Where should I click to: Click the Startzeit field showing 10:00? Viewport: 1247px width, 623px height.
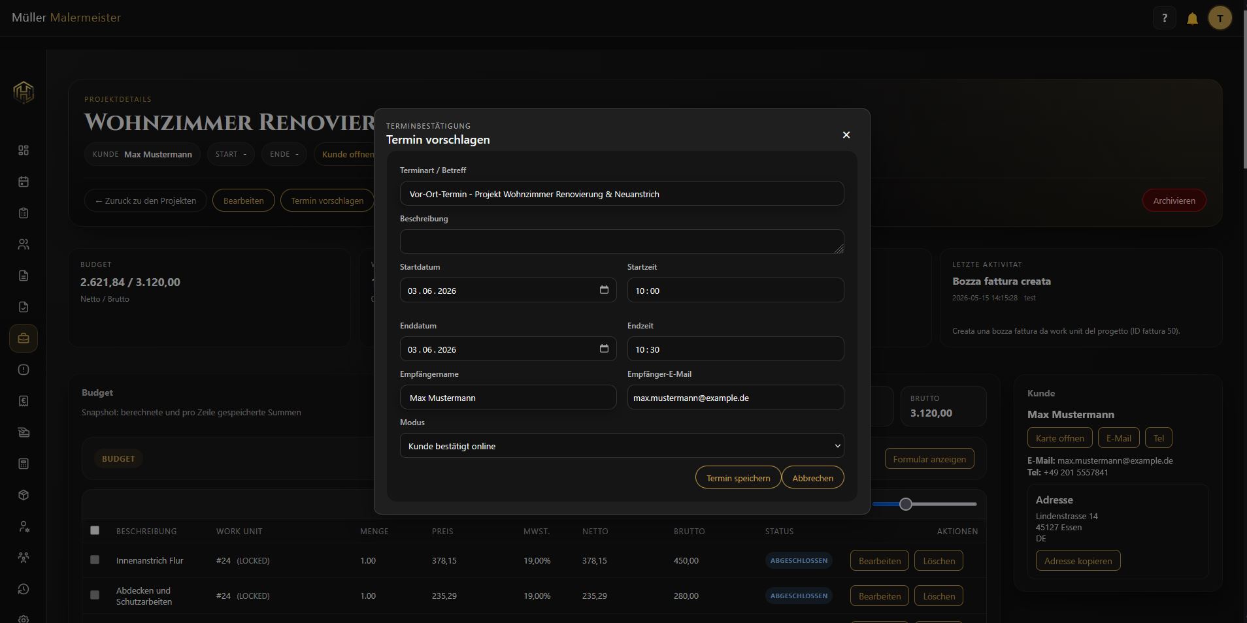735,290
